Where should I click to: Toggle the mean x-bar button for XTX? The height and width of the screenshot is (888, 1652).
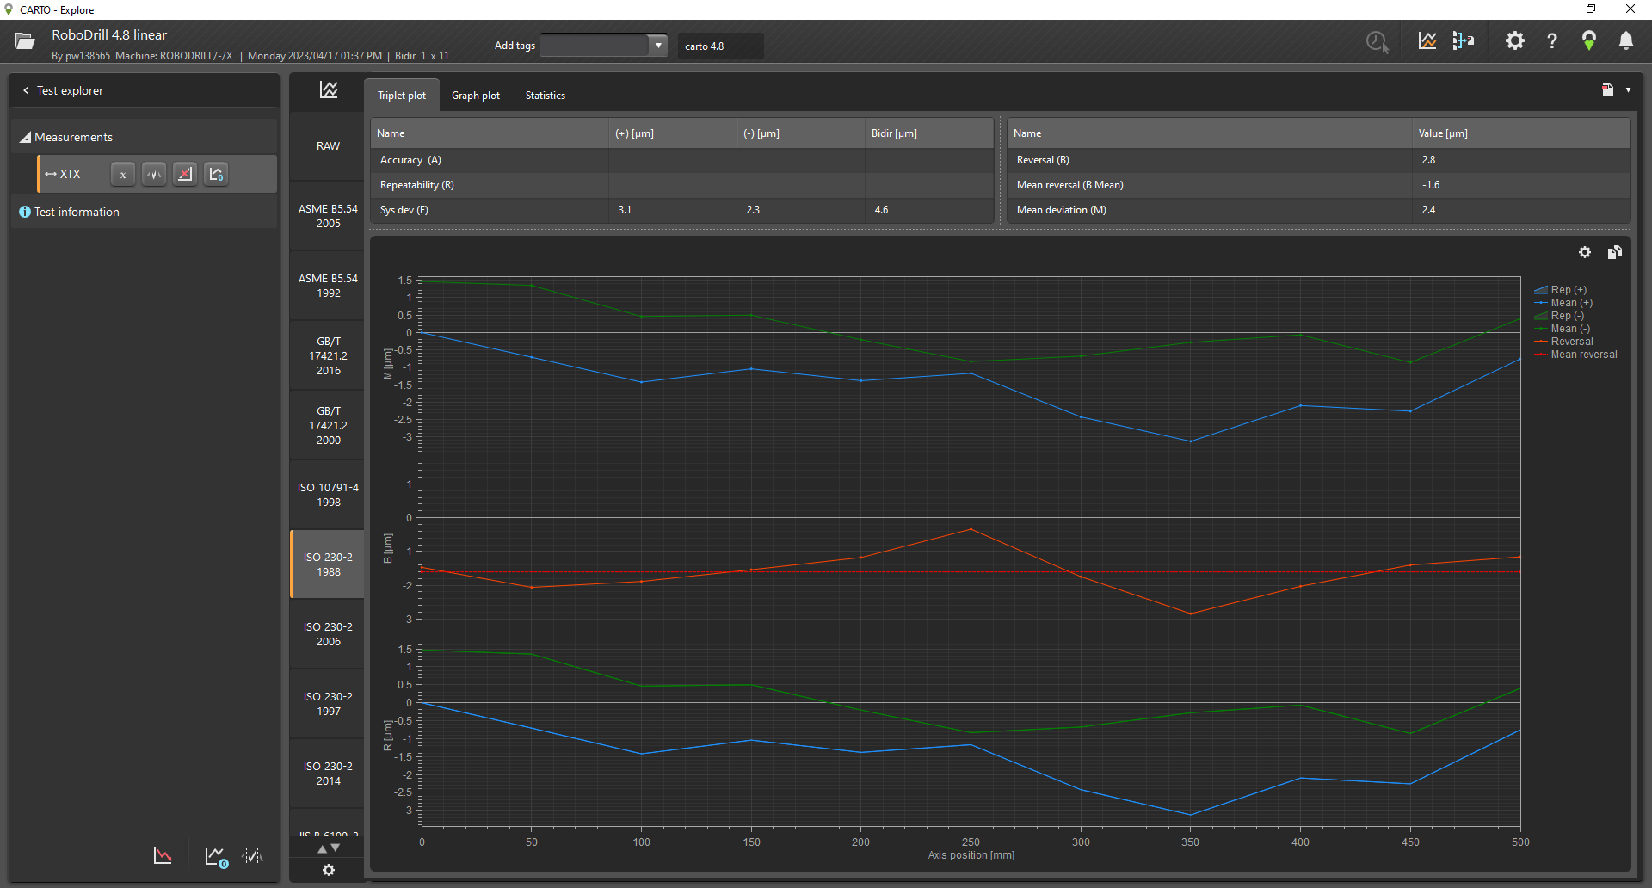[123, 174]
